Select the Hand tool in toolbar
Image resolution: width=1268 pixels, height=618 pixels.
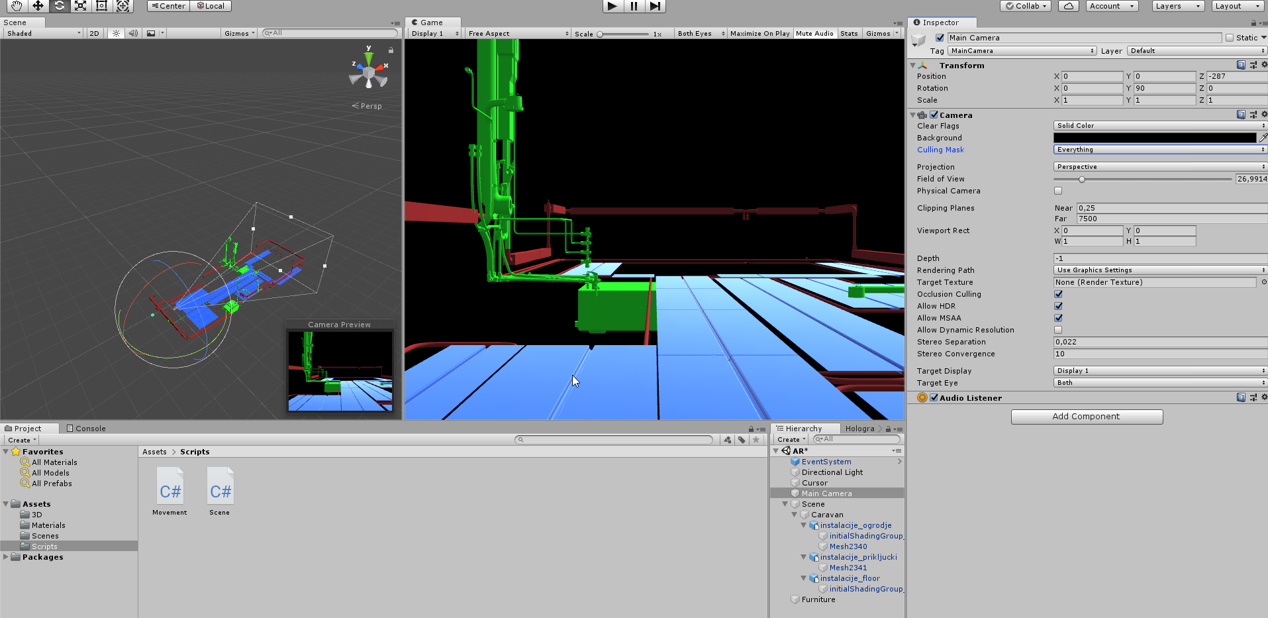(x=17, y=6)
